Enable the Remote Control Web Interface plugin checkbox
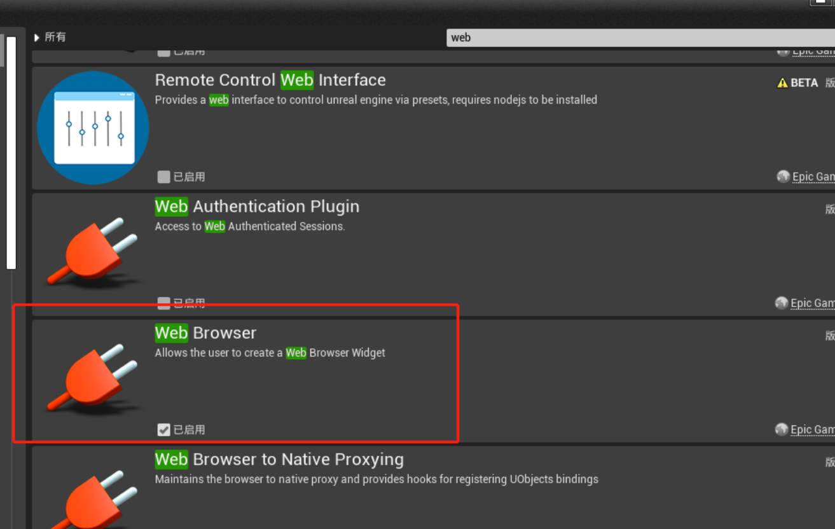Image resolution: width=835 pixels, height=529 pixels. tap(164, 177)
